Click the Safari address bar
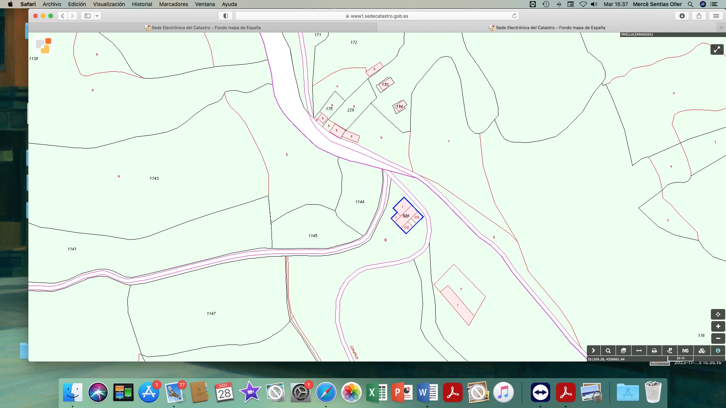 (377, 16)
